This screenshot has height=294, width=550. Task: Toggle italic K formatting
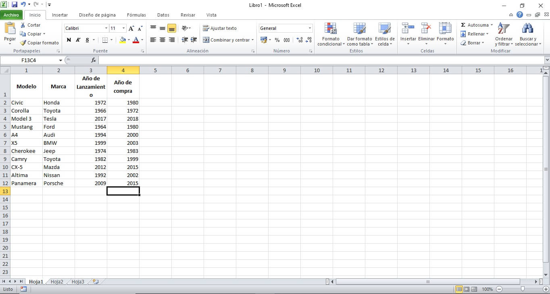click(78, 40)
